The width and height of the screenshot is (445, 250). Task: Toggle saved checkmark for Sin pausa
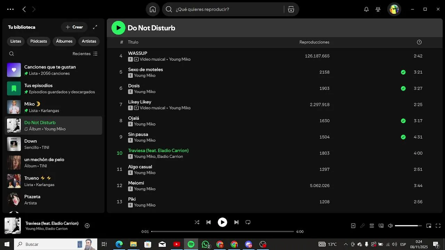click(x=403, y=137)
